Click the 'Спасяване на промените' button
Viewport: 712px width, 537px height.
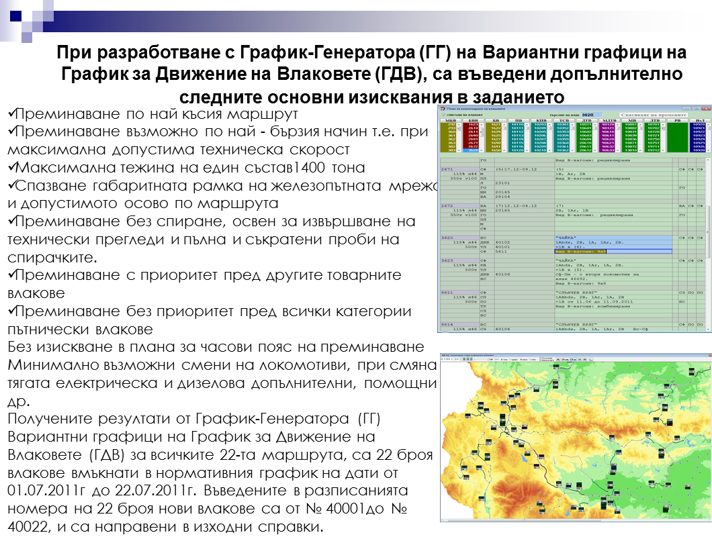pyautogui.click(x=654, y=115)
